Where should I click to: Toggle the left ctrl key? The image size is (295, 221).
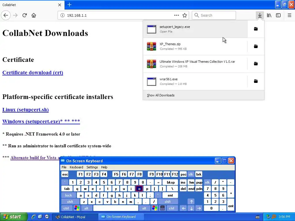pos(66,208)
